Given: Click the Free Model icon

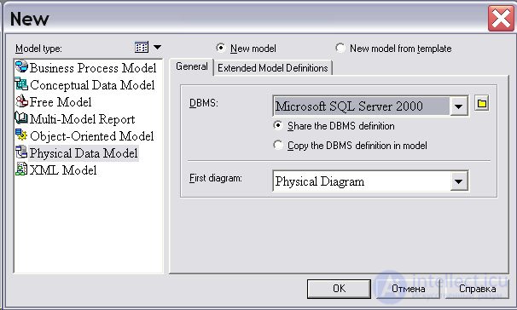Looking at the screenshot, I should tap(21, 101).
